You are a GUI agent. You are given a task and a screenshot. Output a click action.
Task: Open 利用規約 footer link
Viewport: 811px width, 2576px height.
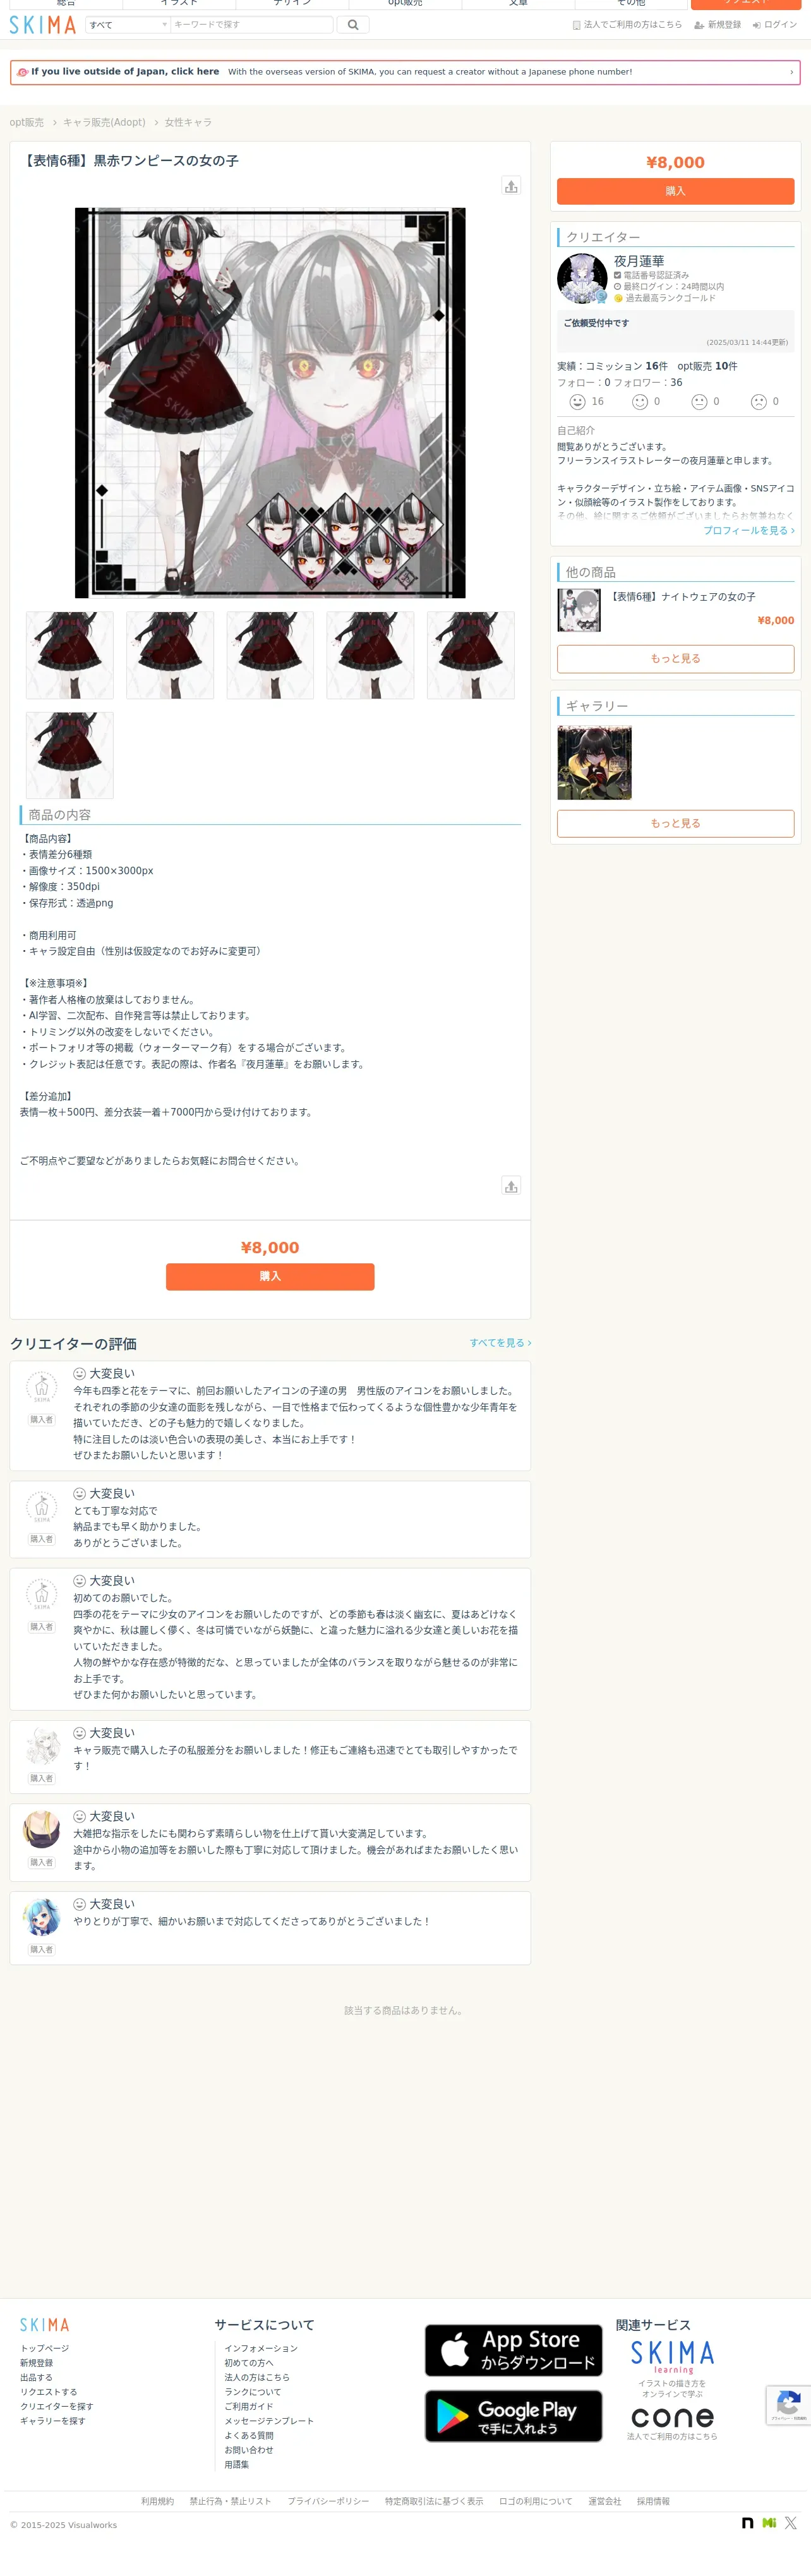tap(157, 2502)
